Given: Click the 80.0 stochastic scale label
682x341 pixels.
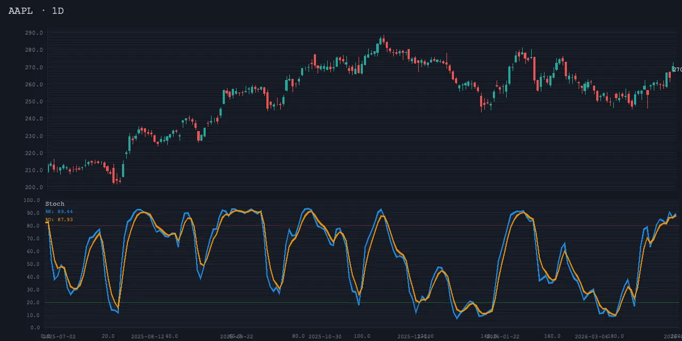Looking at the screenshot, I should [34, 226].
